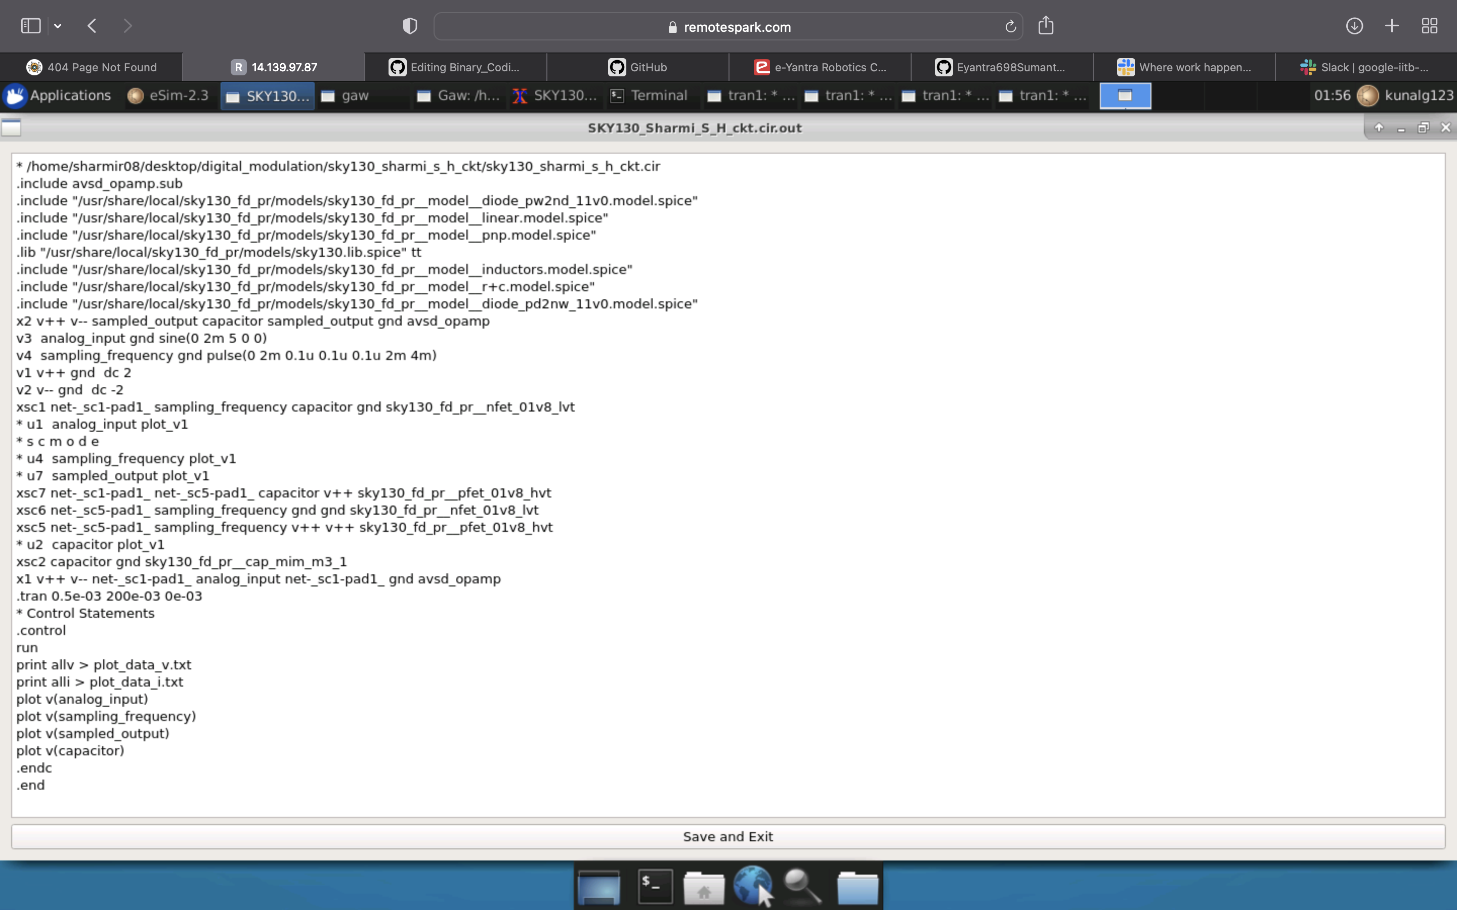1457x910 pixels.
Task: Open the sidebar dropdown chevron
Action: pos(58,25)
